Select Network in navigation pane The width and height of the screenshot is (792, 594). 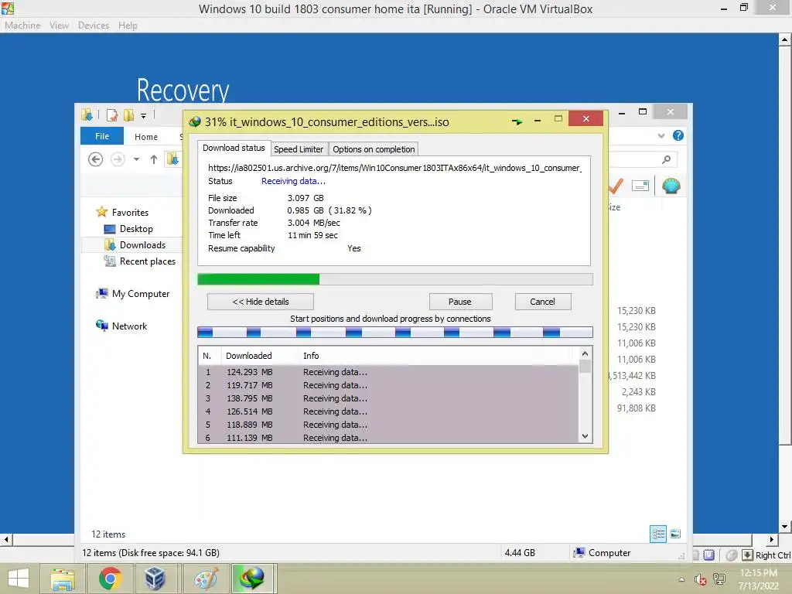click(129, 326)
